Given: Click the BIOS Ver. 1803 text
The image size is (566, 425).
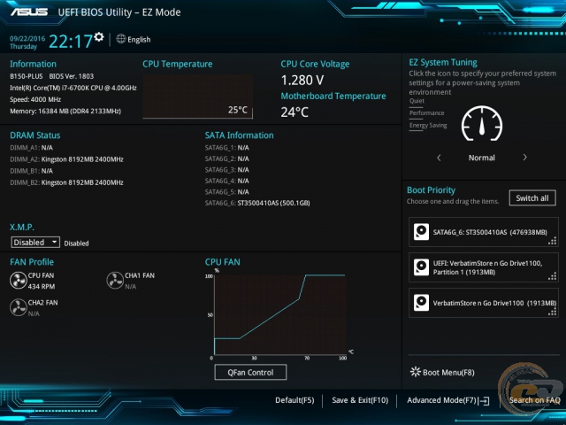Looking at the screenshot, I should (x=72, y=76).
